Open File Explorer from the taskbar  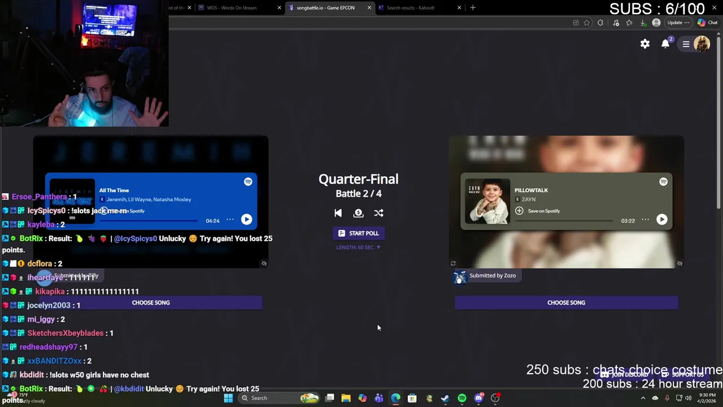click(x=346, y=398)
